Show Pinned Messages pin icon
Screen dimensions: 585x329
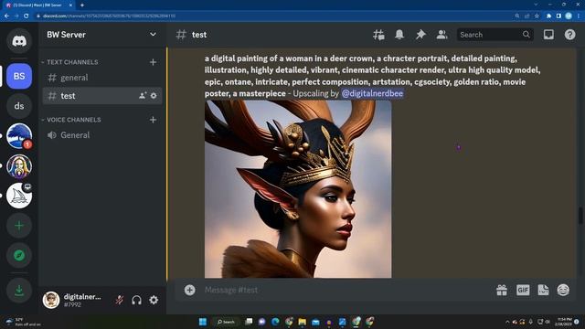click(x=420, y=35)
